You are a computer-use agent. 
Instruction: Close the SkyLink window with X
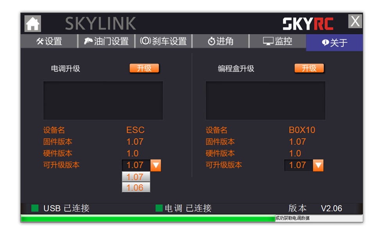[x=355, y=21]
